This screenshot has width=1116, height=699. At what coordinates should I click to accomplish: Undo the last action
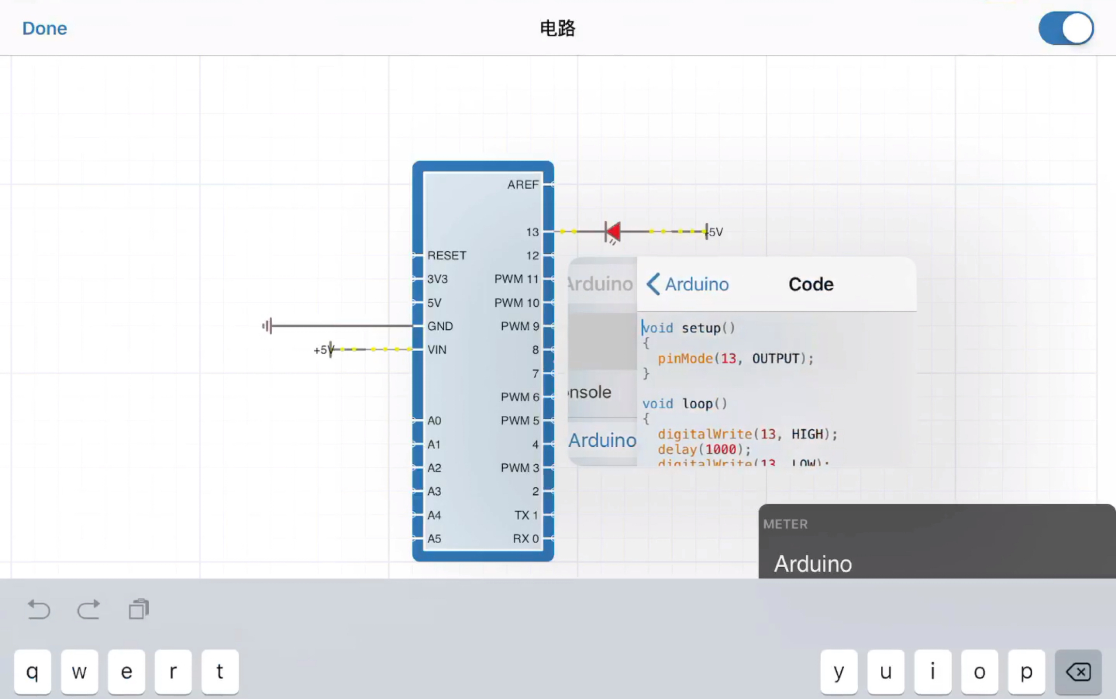(39, 609)
